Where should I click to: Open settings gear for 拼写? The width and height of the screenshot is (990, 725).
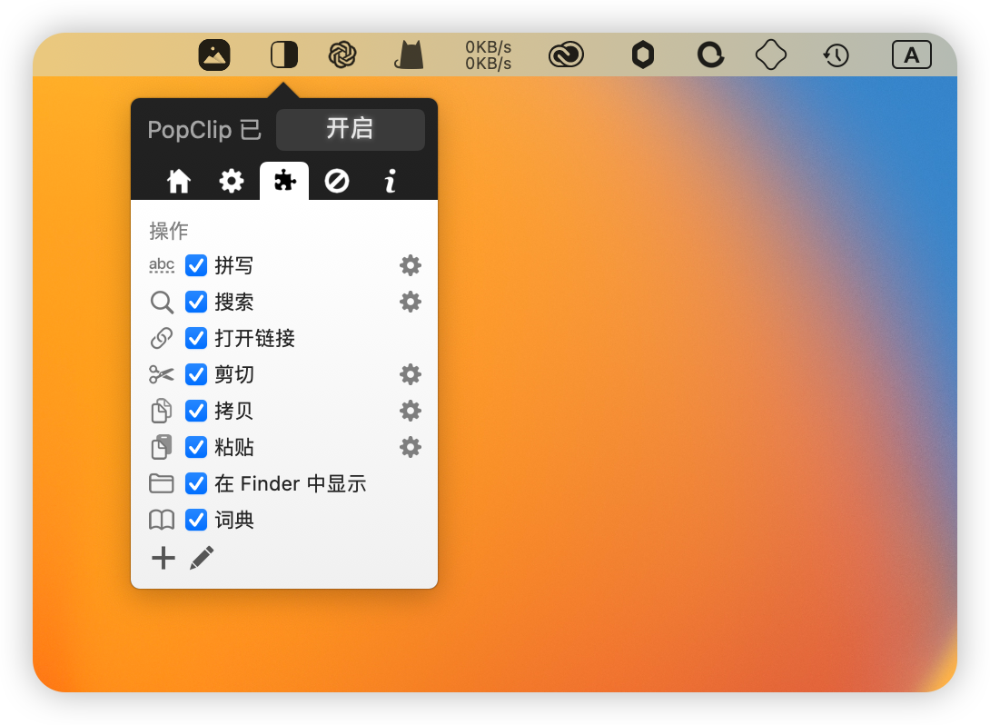[411, 265]
